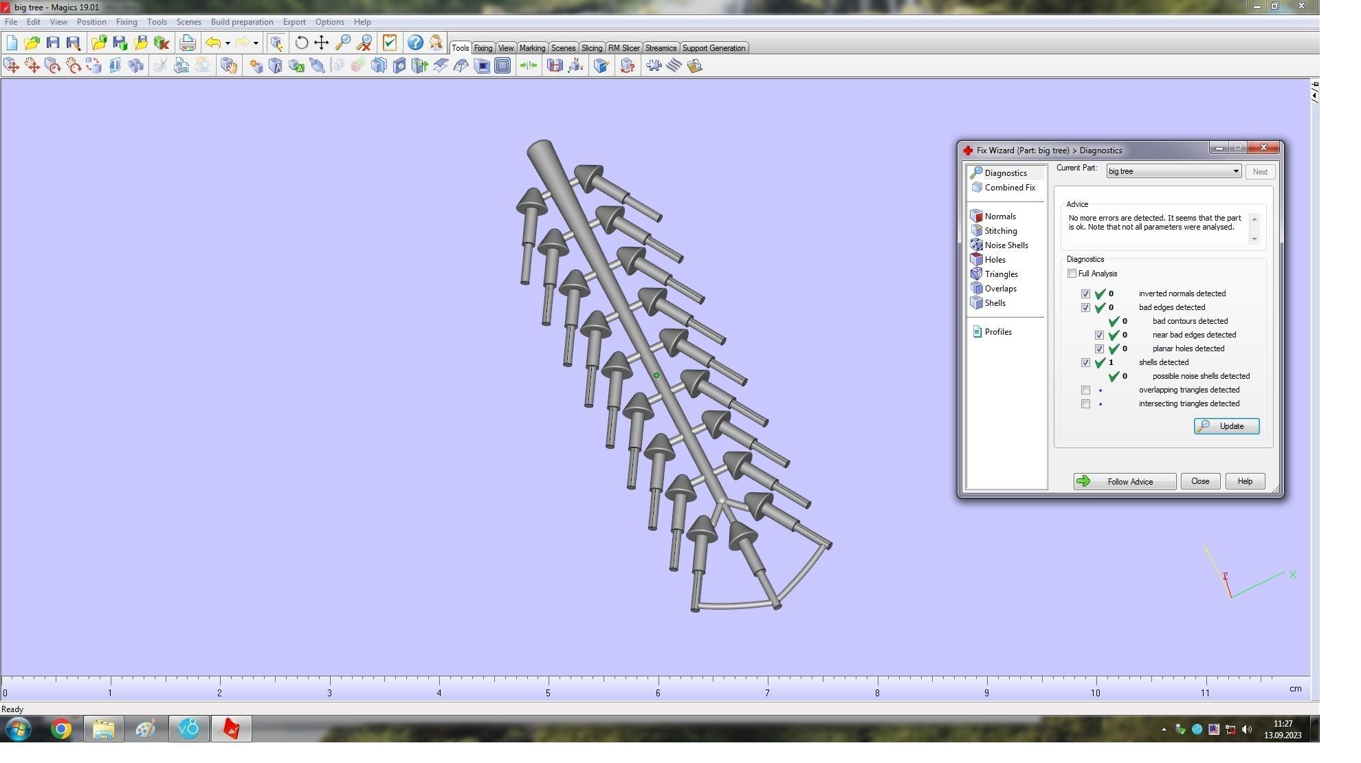Viewport: 1361px width, 763px height.
Task: Click the Print icon in toolbar
Action: point(187,43)
